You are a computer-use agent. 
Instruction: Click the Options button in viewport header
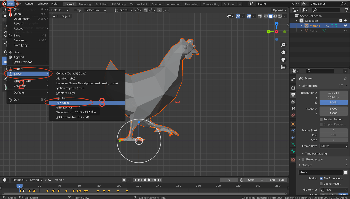click(x=279, y=10)
